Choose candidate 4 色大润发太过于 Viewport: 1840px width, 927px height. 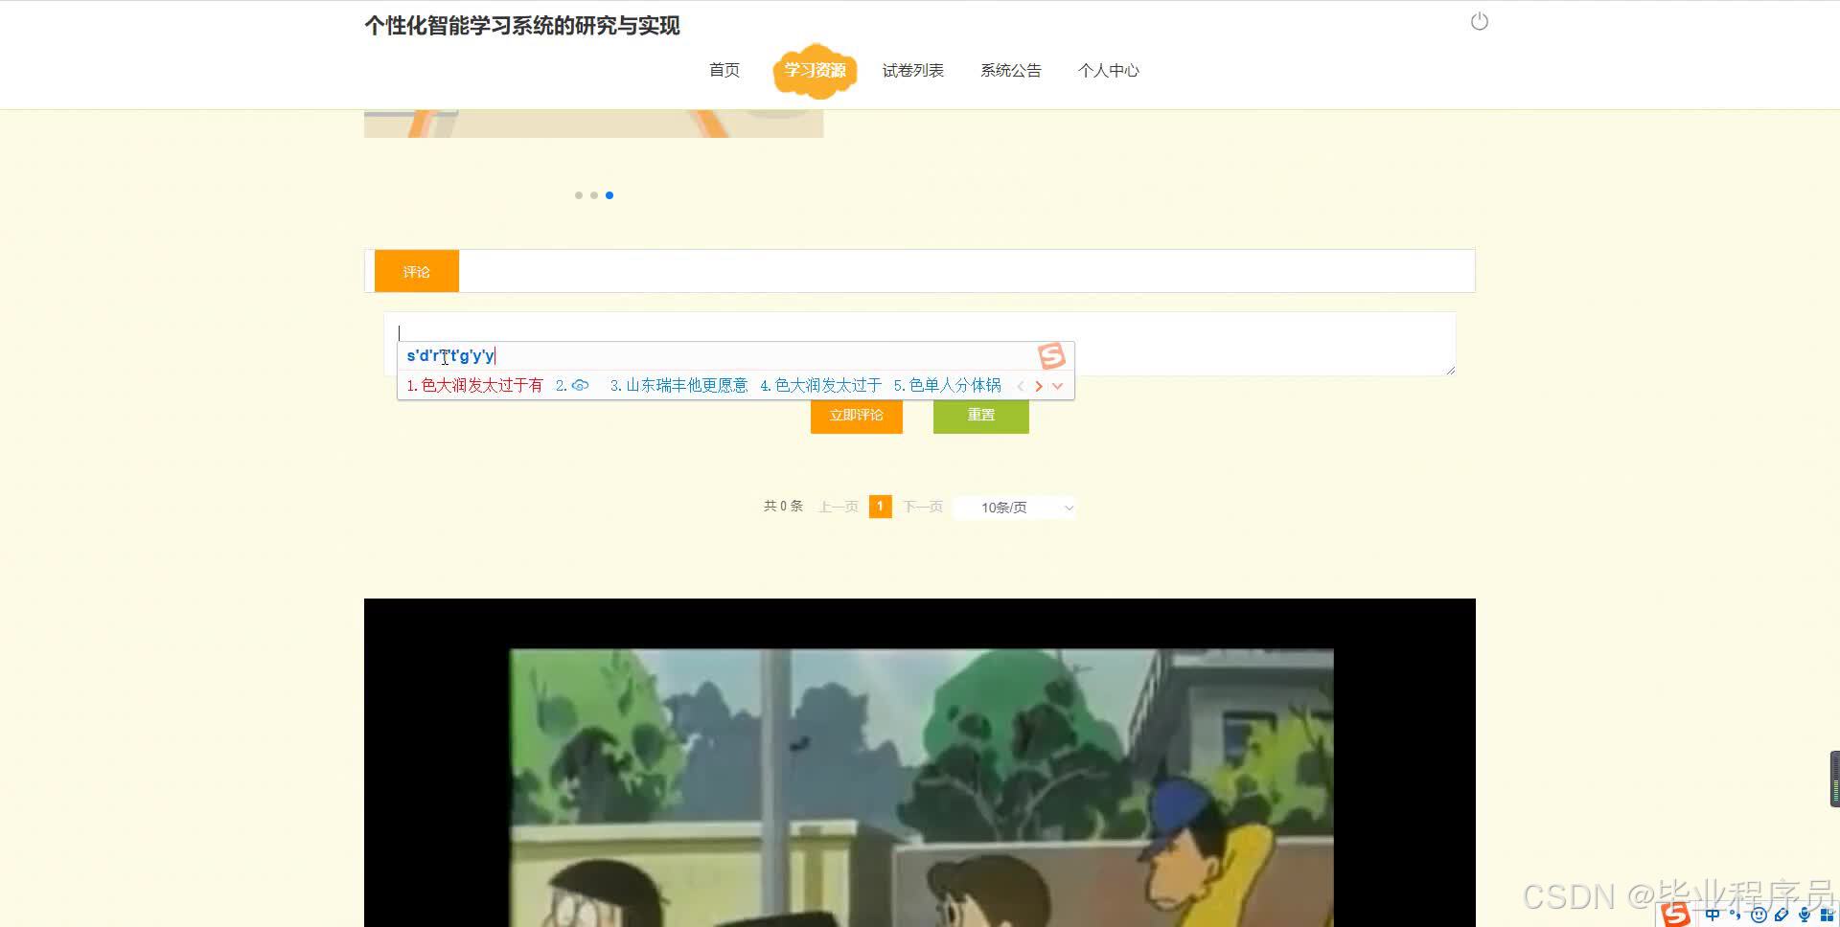820,385
